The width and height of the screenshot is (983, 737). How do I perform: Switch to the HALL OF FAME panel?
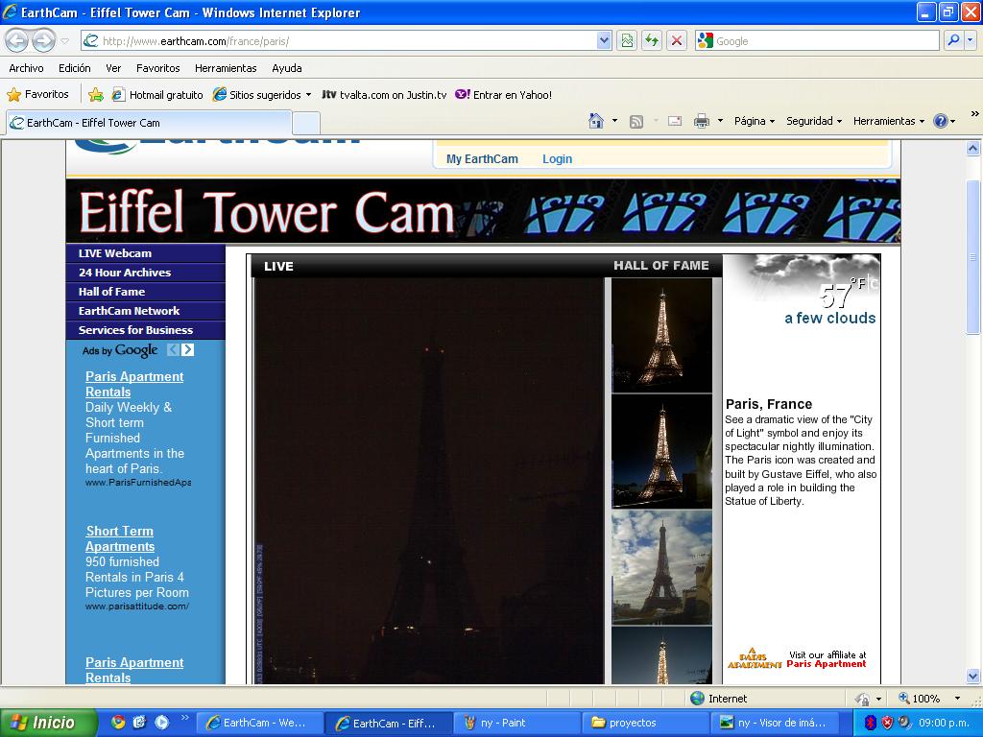[x=660, y=266]
